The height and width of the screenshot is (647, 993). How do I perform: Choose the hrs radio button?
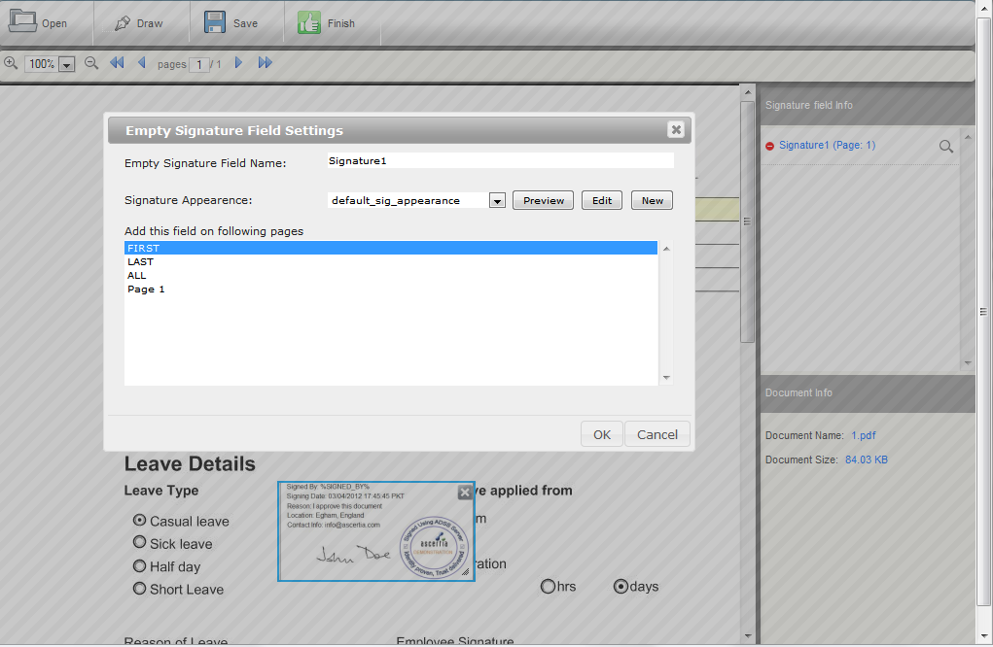click(548, 586)
